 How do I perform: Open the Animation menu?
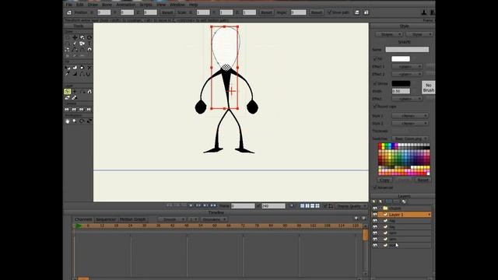coord(126,5)
